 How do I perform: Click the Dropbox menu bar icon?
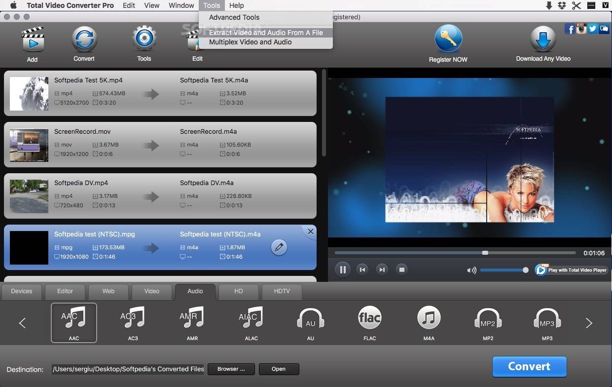click(562, 5)
